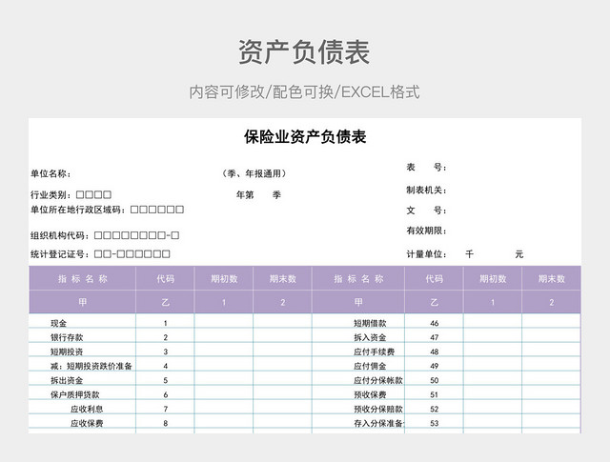Select the title '保险业资产负债表'
Viewport: 610px width, 462px height.
305,136
